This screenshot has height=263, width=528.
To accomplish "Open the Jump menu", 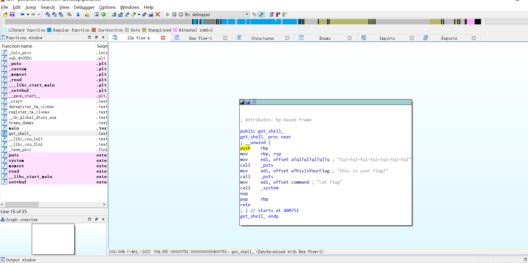I will [31, 7].
